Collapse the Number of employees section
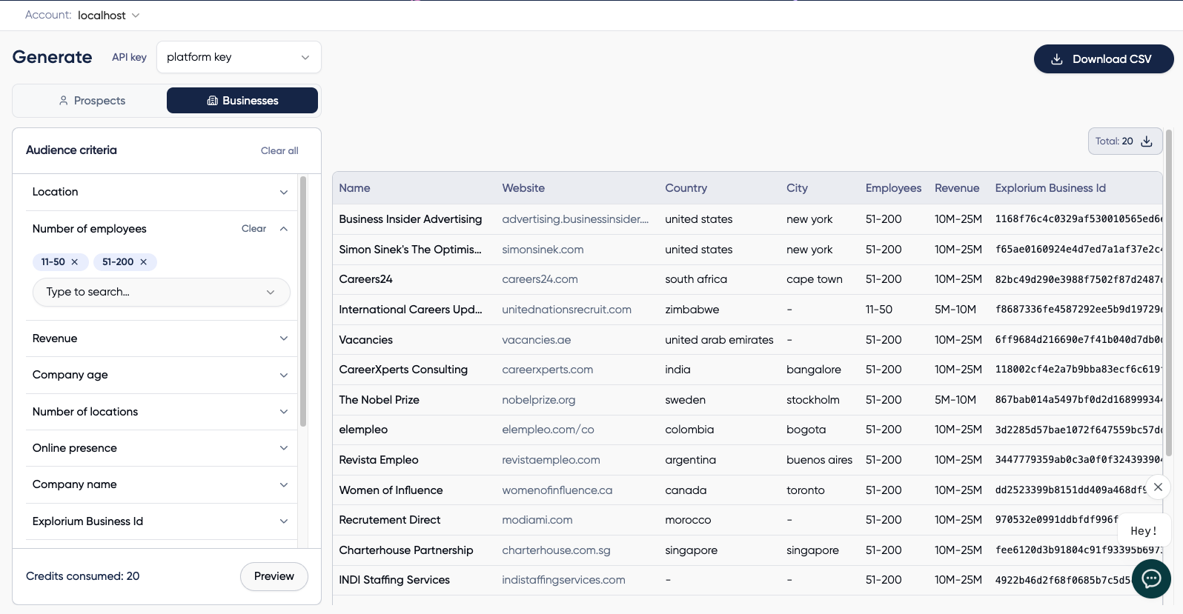The width and height of the screenshot is (1183, 614). [x=284, y=229]
